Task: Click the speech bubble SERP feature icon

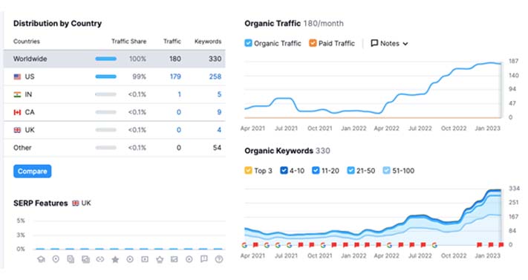Action: tap(203, 259)
